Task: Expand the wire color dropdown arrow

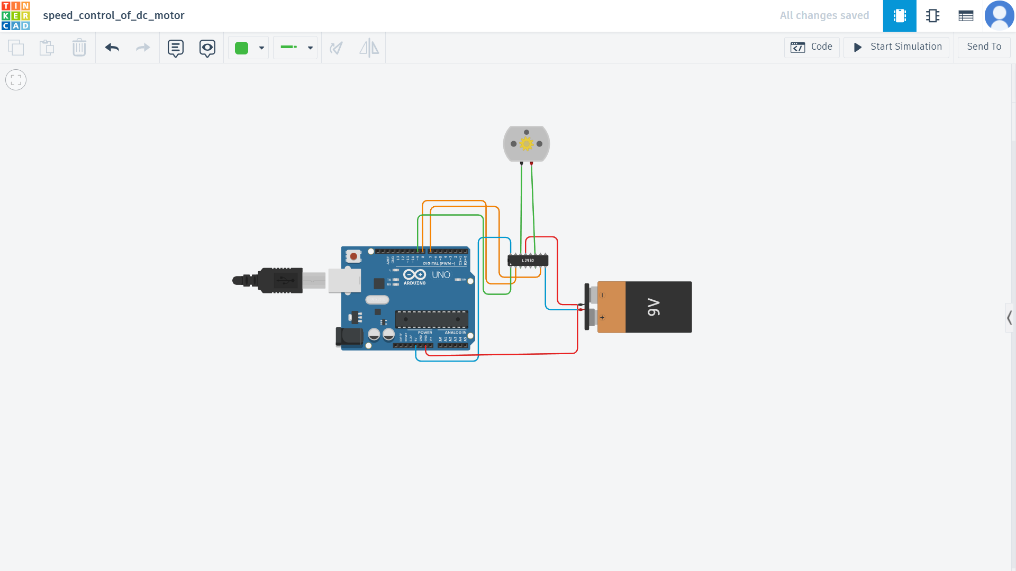Action: pos(261,48)
